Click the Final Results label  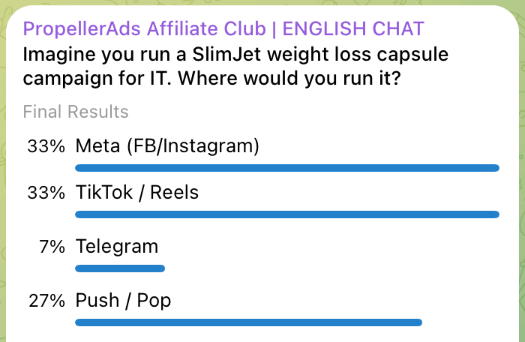coord(76,112)
